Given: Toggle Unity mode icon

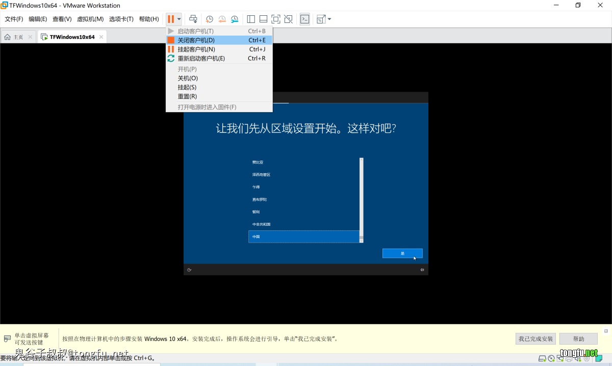Looking at the screenshot, I should pyautogui.click(x=288, y=19).
